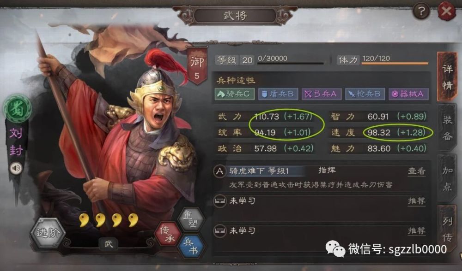Click the 蜀 faction emblem
The width and height of the screenshot is (462, 271).
pos(17,109)
